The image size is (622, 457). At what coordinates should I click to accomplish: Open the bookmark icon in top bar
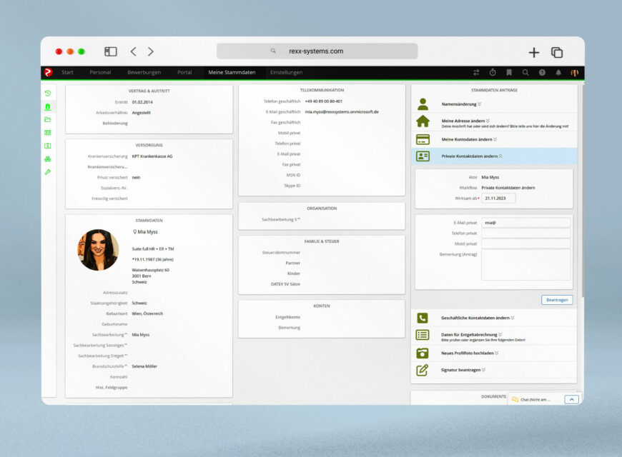509,73
